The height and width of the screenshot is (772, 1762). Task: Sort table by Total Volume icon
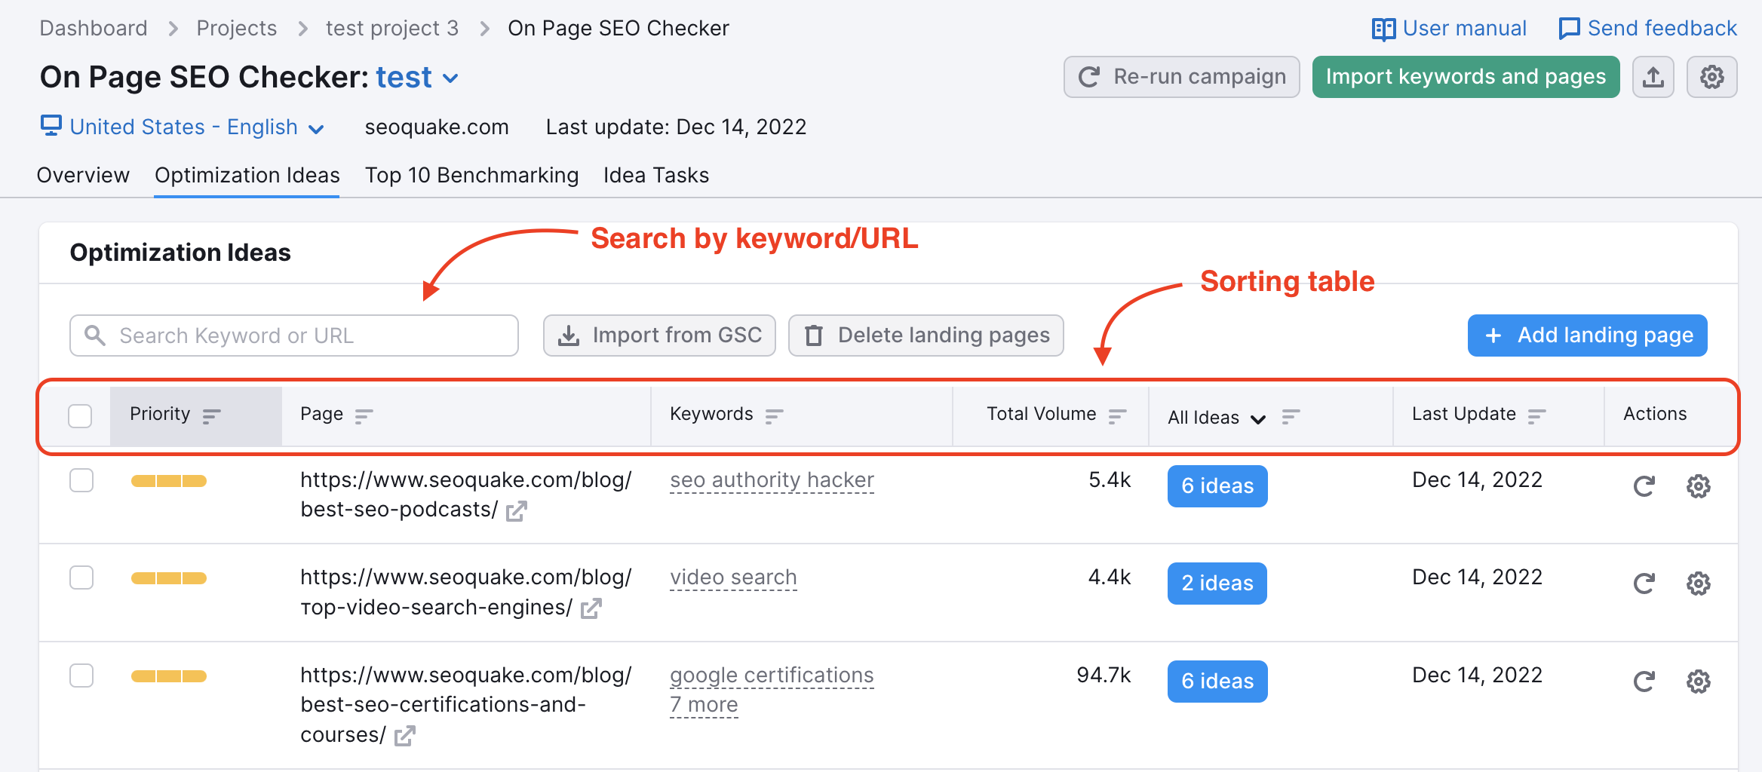coord(1117,415)
